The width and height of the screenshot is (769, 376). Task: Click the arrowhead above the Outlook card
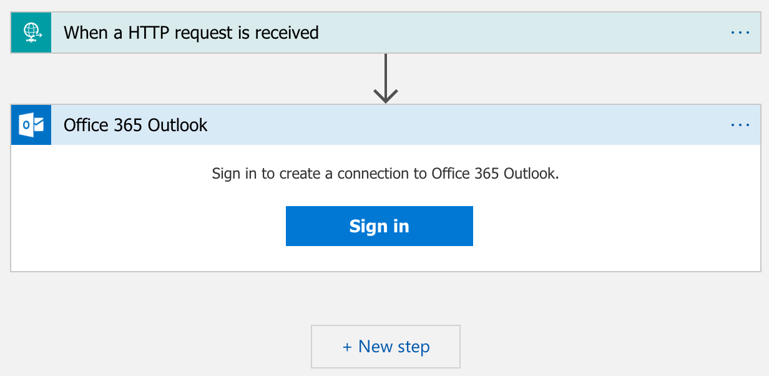click(386, 96)
